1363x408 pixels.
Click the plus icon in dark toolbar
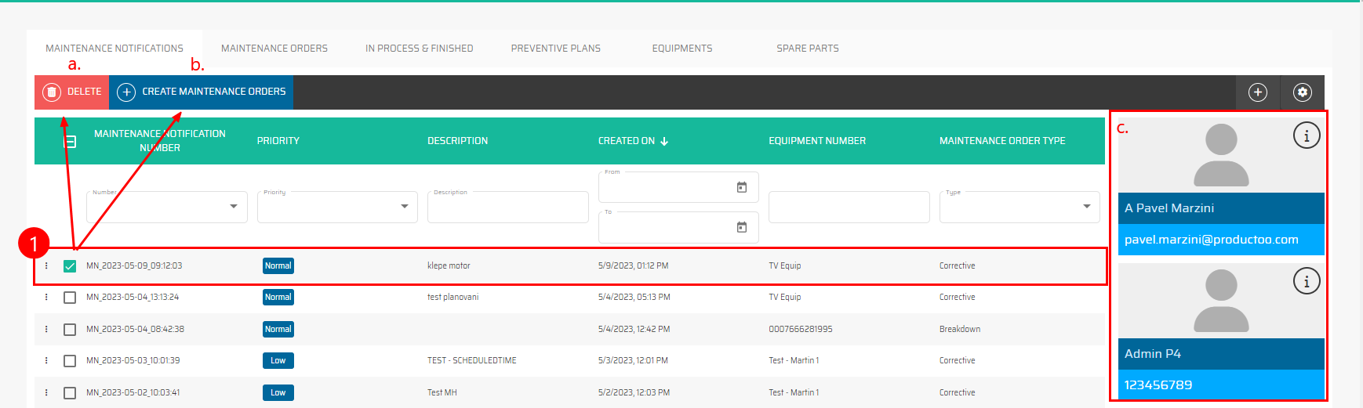pos(1257,92)
